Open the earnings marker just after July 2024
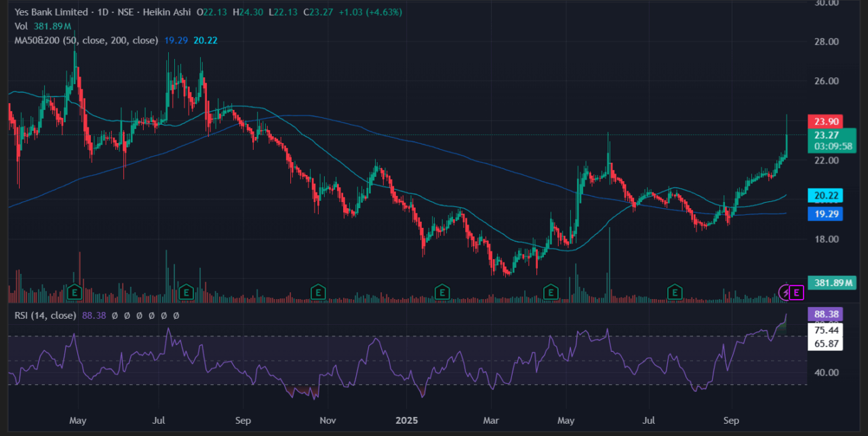 click(186, 292)
